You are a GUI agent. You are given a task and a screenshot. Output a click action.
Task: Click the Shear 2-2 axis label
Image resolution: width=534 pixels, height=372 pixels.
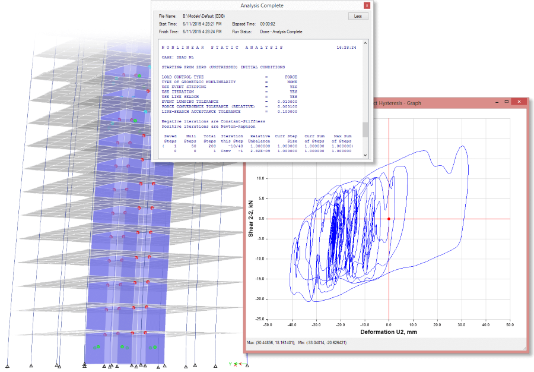tap(252, 218)
